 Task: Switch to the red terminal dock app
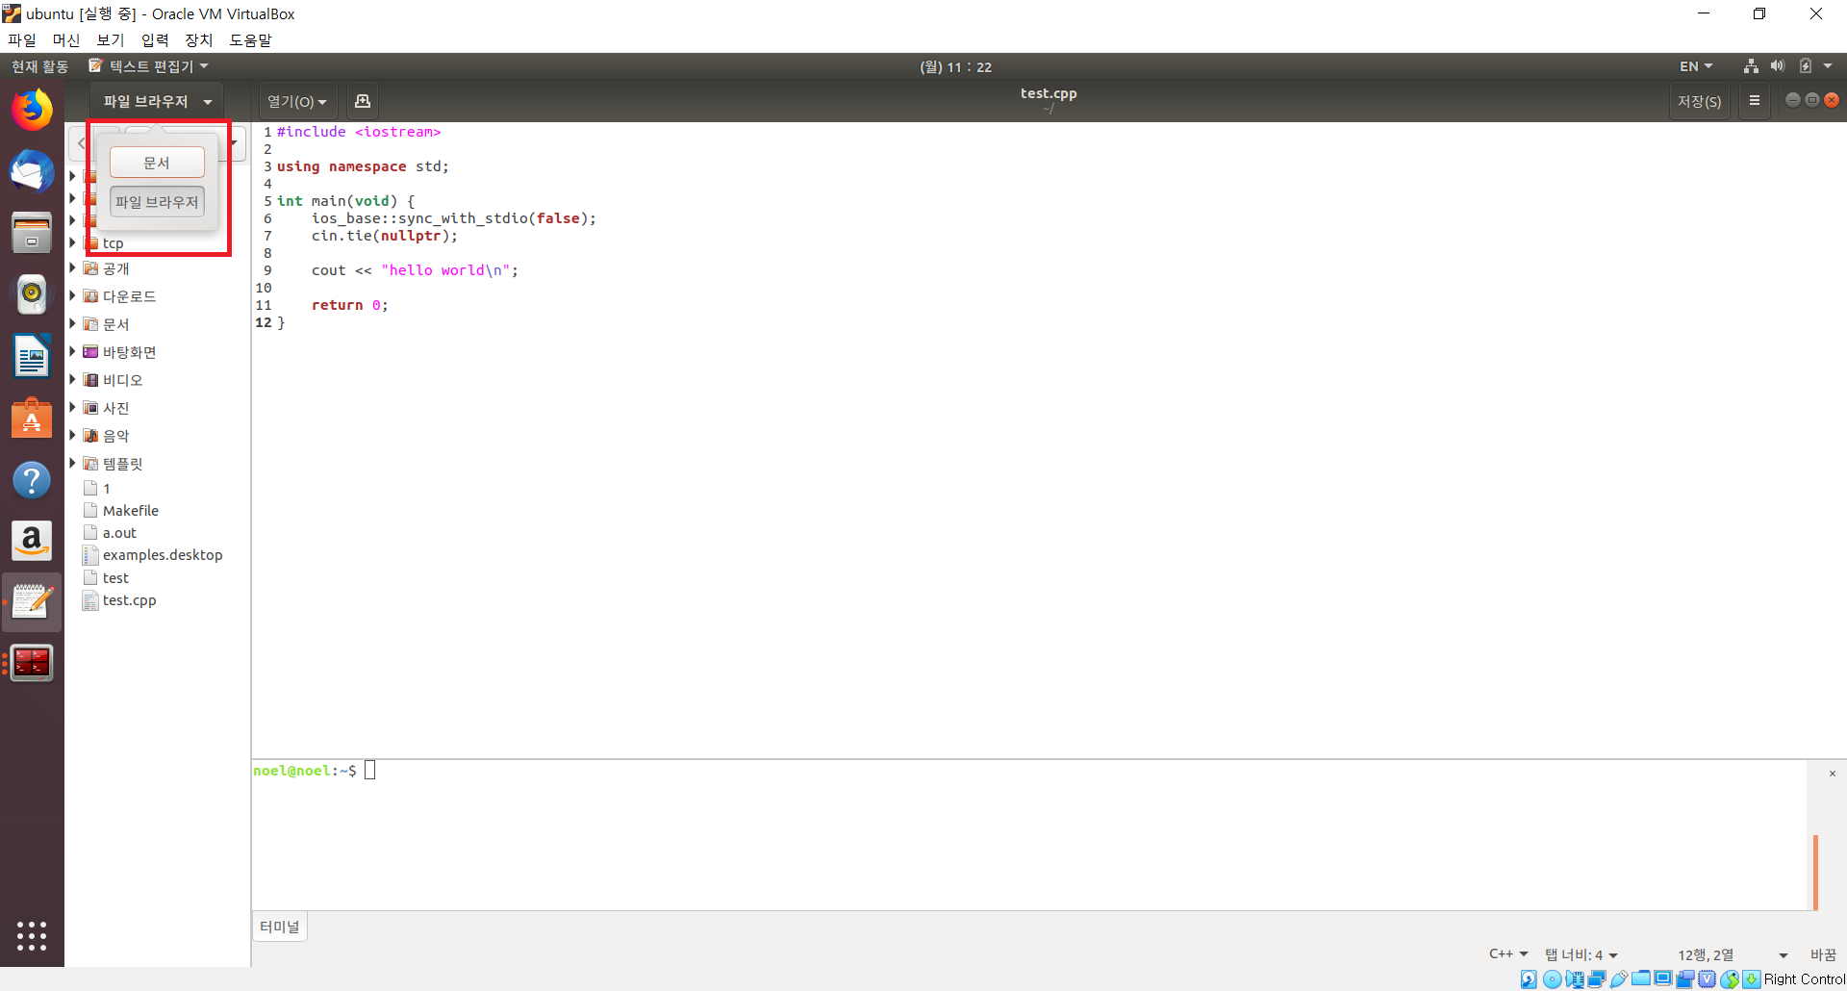tap(32, 663)
